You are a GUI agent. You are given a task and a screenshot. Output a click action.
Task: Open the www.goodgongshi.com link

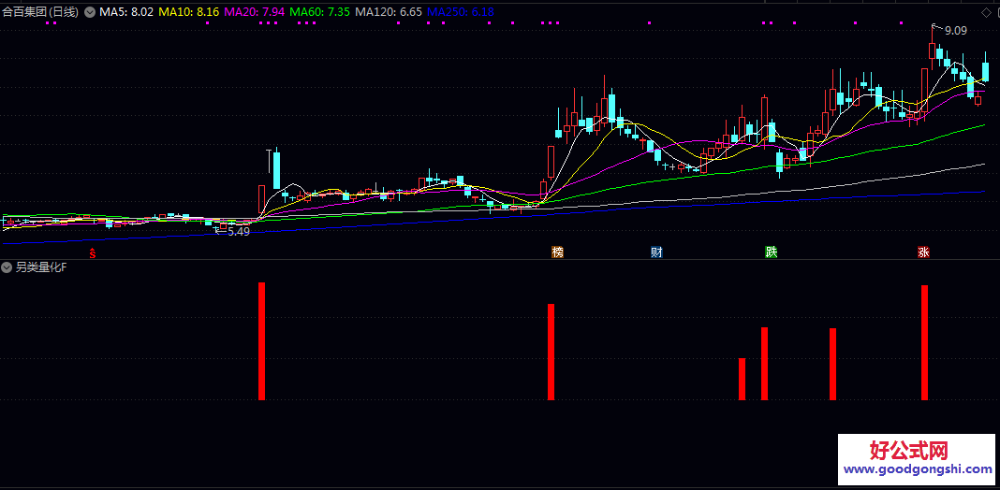tap(917, 469)
